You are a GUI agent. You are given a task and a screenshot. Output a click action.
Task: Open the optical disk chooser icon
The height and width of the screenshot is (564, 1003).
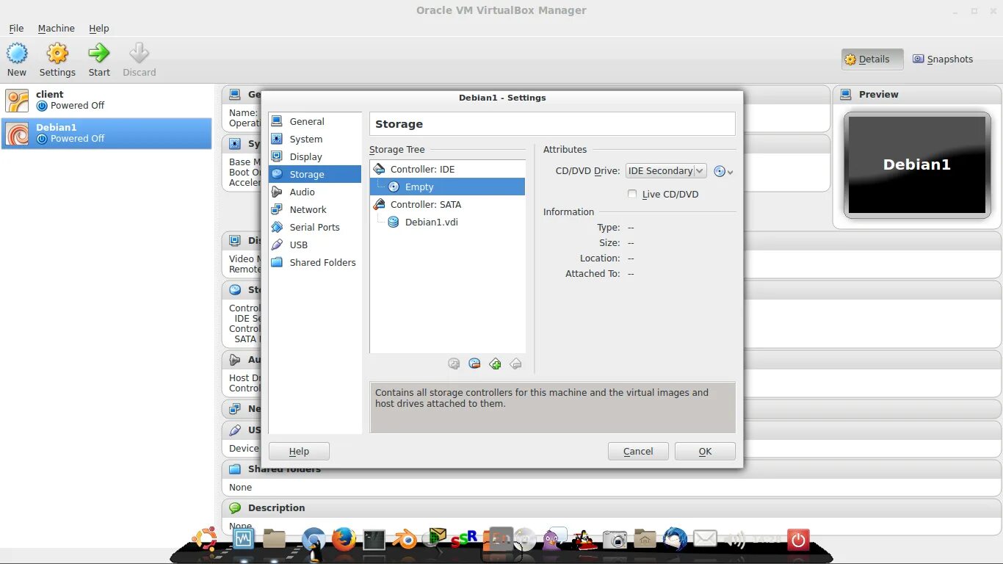click(x=718, y=171)
